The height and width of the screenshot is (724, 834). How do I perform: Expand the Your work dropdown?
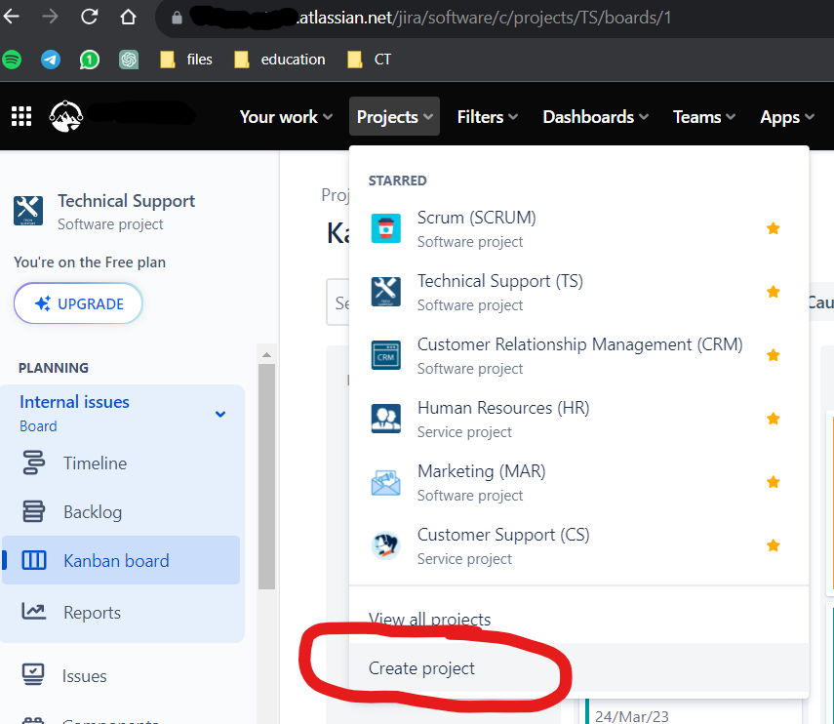[286, 116]
